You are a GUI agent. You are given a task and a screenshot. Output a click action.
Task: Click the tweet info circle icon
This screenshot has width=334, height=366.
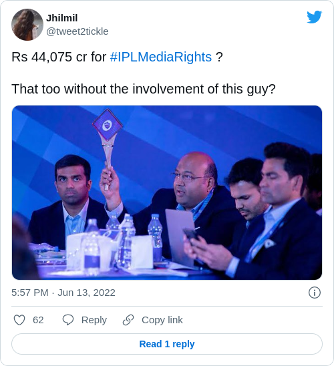pyautogui.click(x=315, y=293)
